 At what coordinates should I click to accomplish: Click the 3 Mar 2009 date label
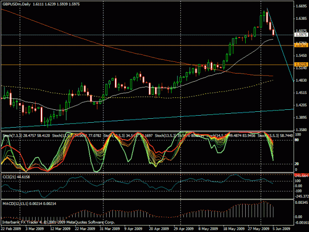point(35,229)
